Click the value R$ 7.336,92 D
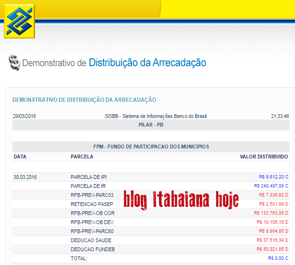This screenshot has height=265, width=295. coord(274,195)
